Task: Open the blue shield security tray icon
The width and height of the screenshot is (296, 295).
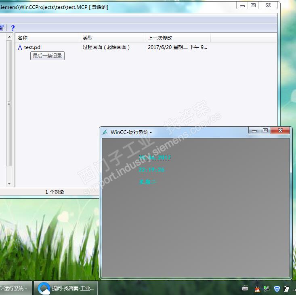Action: [277, 289]
